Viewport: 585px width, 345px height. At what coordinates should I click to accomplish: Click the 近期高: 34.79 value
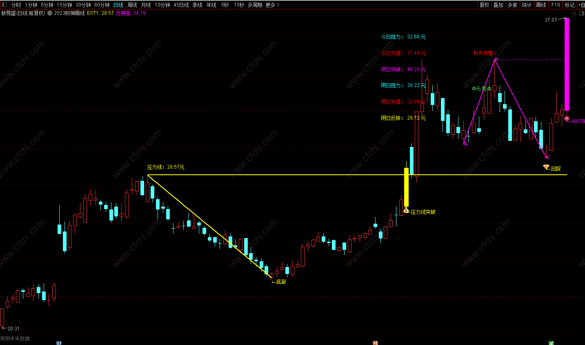click(131, 13)
